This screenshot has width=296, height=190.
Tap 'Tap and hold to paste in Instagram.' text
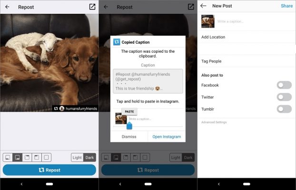coord(148,101)
